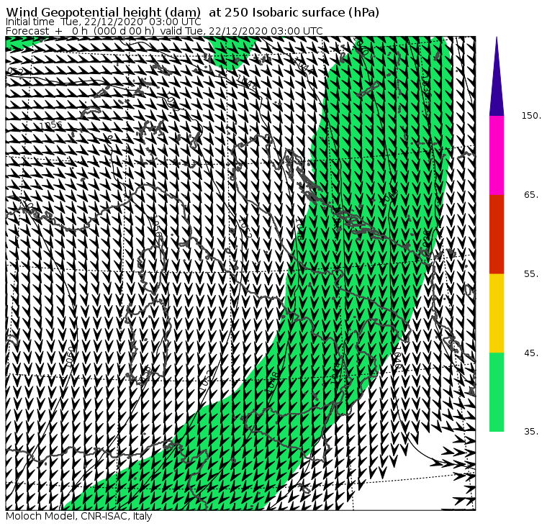
Task: Click the legend value label '150.'
Action: 531,116
